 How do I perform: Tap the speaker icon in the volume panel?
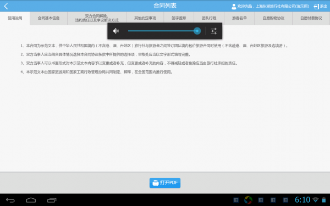click(116, 31)
